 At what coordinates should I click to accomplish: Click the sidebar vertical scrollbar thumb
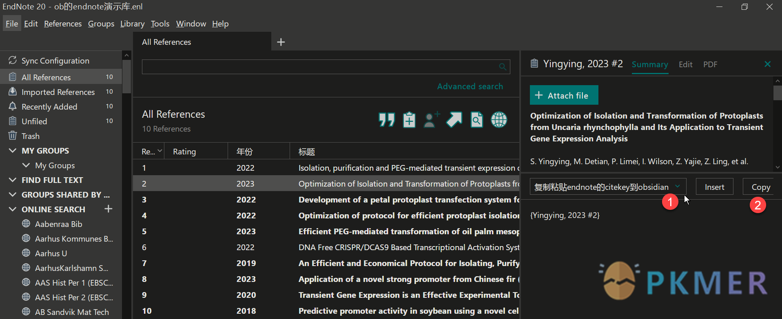click(x=127, y=77)
